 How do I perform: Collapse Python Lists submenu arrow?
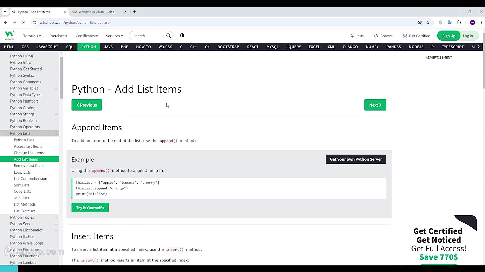[56, 134]
